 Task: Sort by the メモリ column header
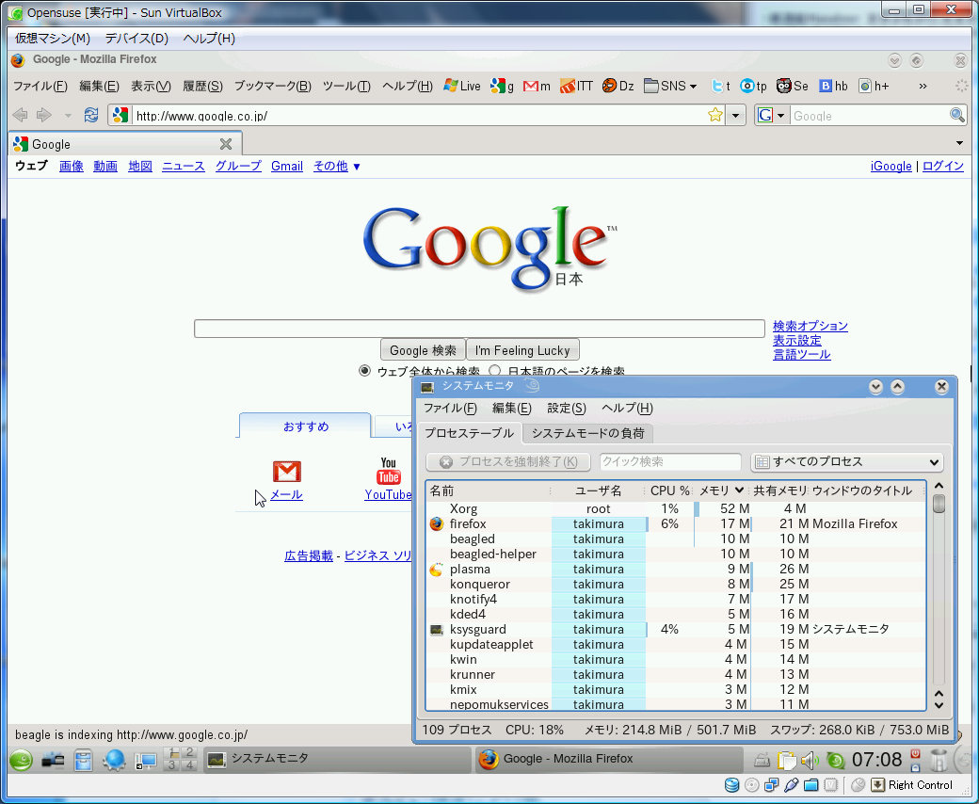(x=720, y=490)
